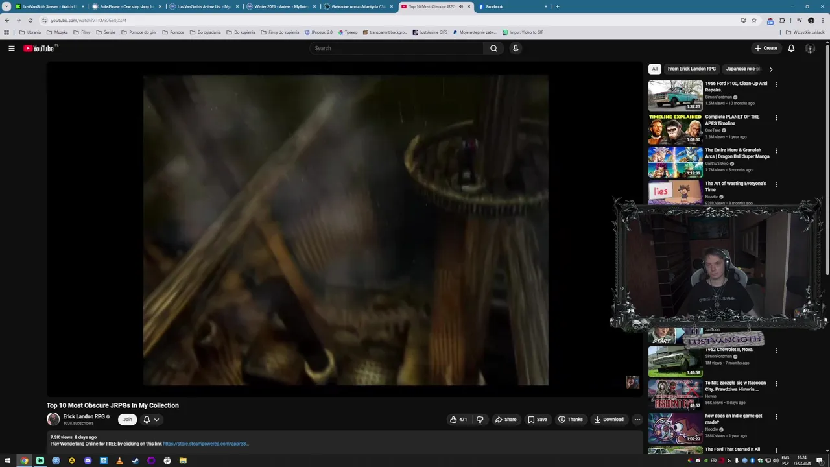Select the All filter chip

(x=655, y=69)
